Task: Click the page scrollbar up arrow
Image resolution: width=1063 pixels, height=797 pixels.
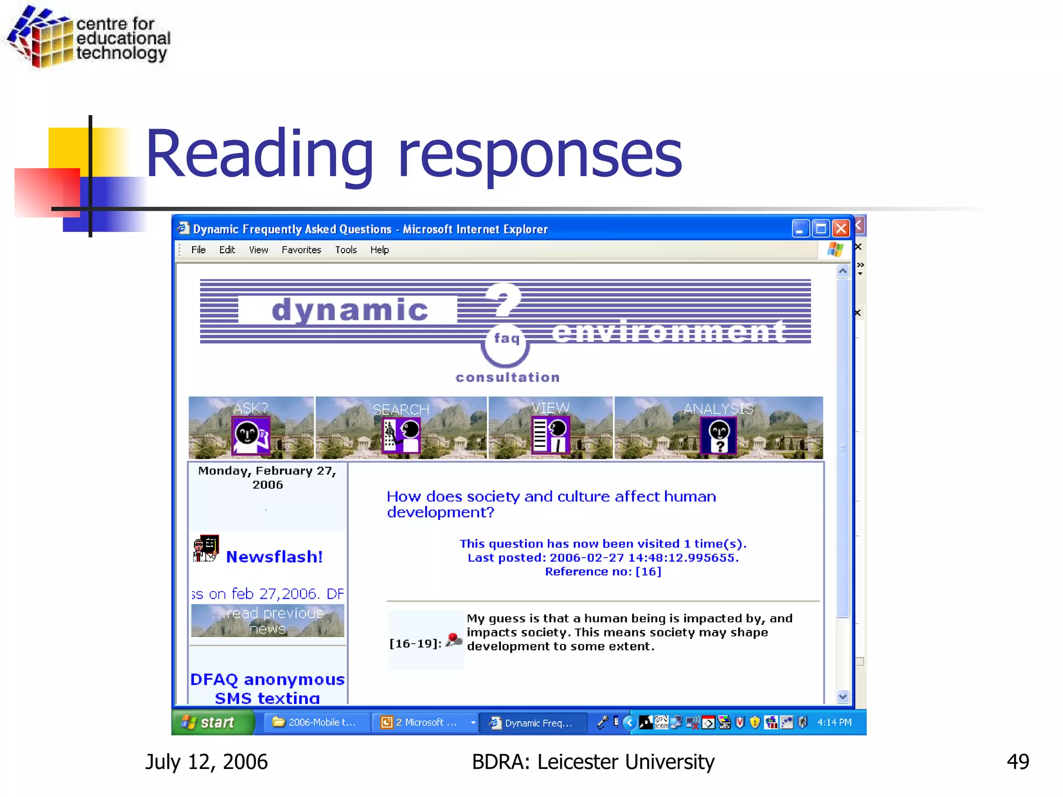Action: pyautogui.click(x=843, y=271)
